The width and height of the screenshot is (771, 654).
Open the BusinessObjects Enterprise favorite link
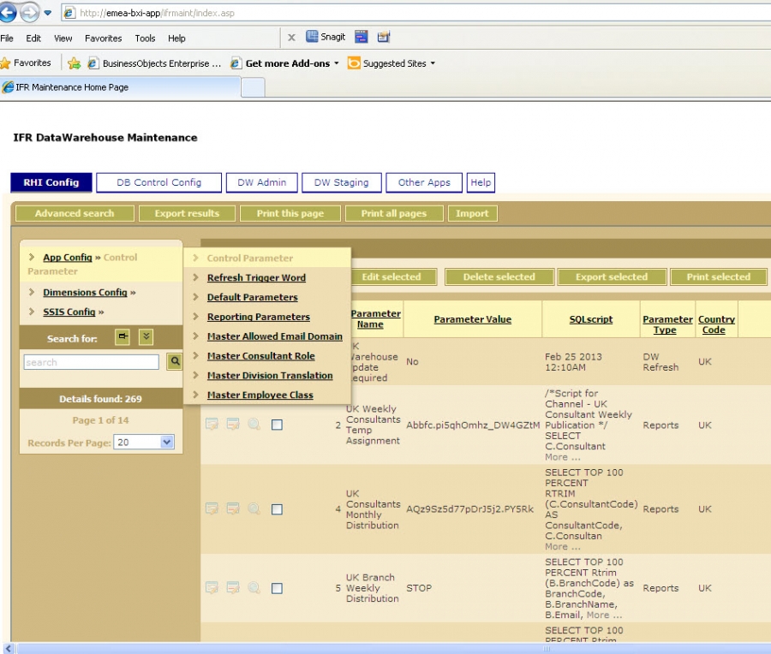pos(154,63)
